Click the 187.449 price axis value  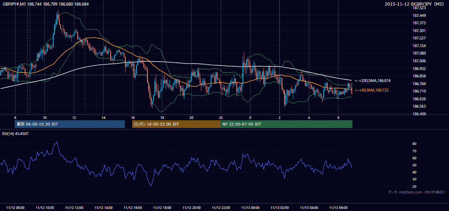coord(419,15)
